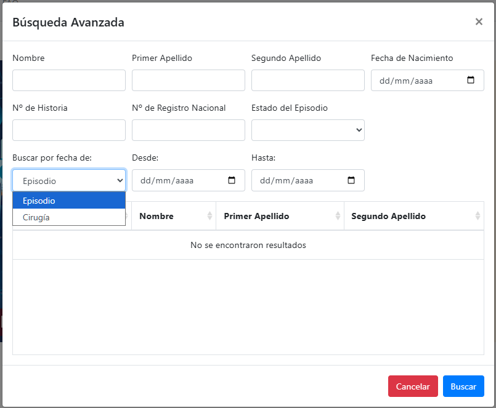Sort table by Primer Apellido column arrows
The image size is (496, 408).
(338, 216)
